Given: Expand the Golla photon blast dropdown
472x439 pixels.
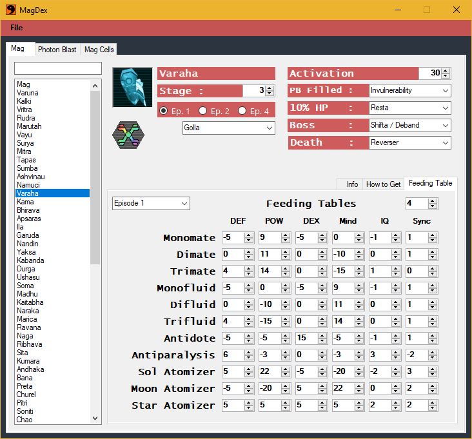Looking at the screenshot, I should point(229,128).
